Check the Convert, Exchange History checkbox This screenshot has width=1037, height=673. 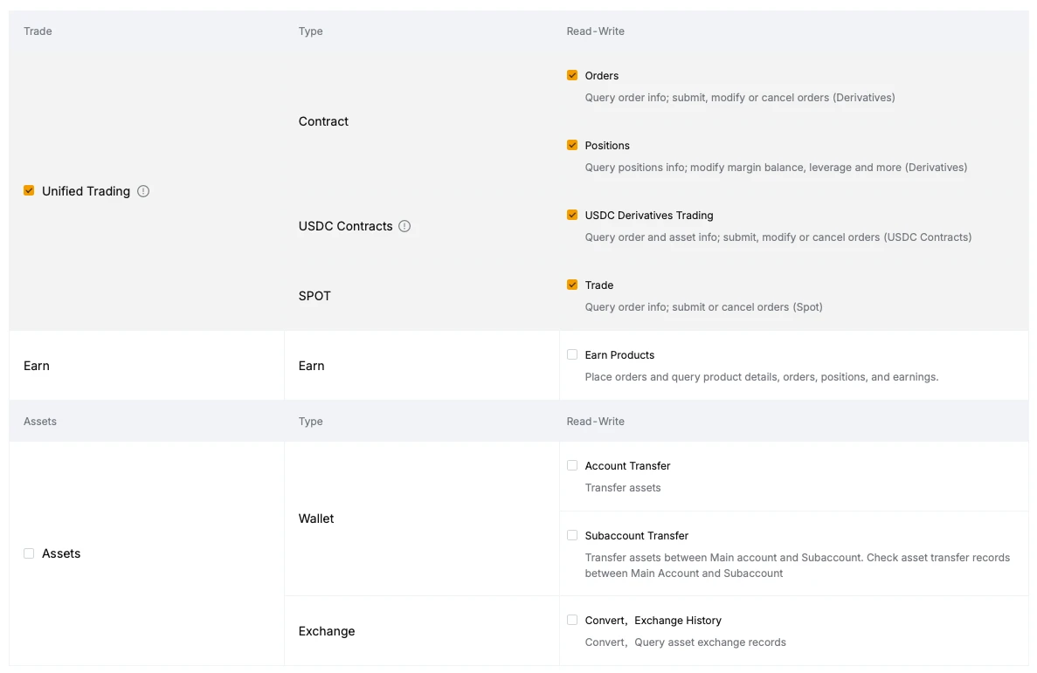tap(572, 620)
